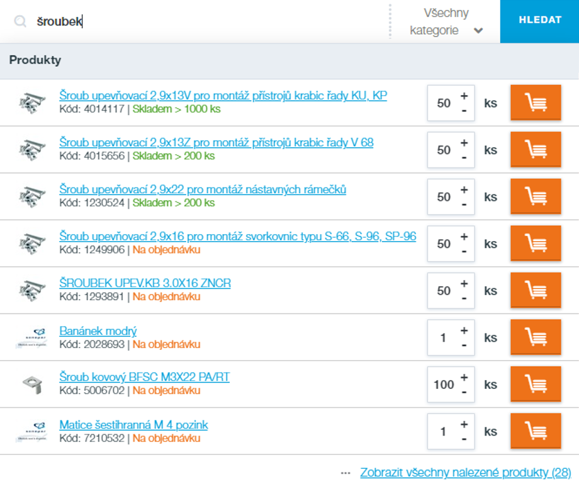Image resolution: width=579 pixels, height=489 pixels.
Task: Click cart icon for Šroub 2,9x22 nástavných rámečků
Action: (535, 196)
